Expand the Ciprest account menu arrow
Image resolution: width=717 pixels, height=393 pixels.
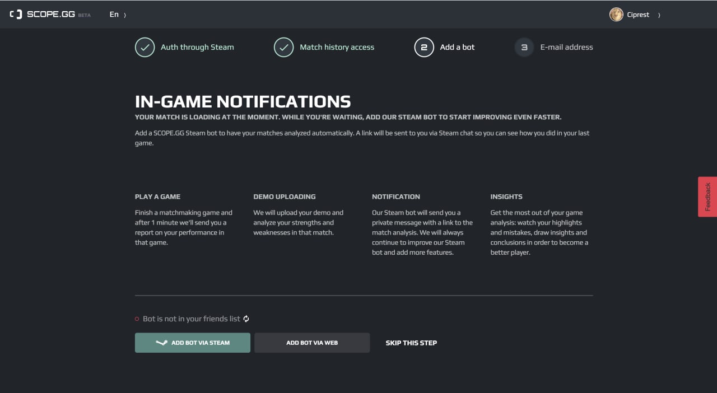coord(659,15)
